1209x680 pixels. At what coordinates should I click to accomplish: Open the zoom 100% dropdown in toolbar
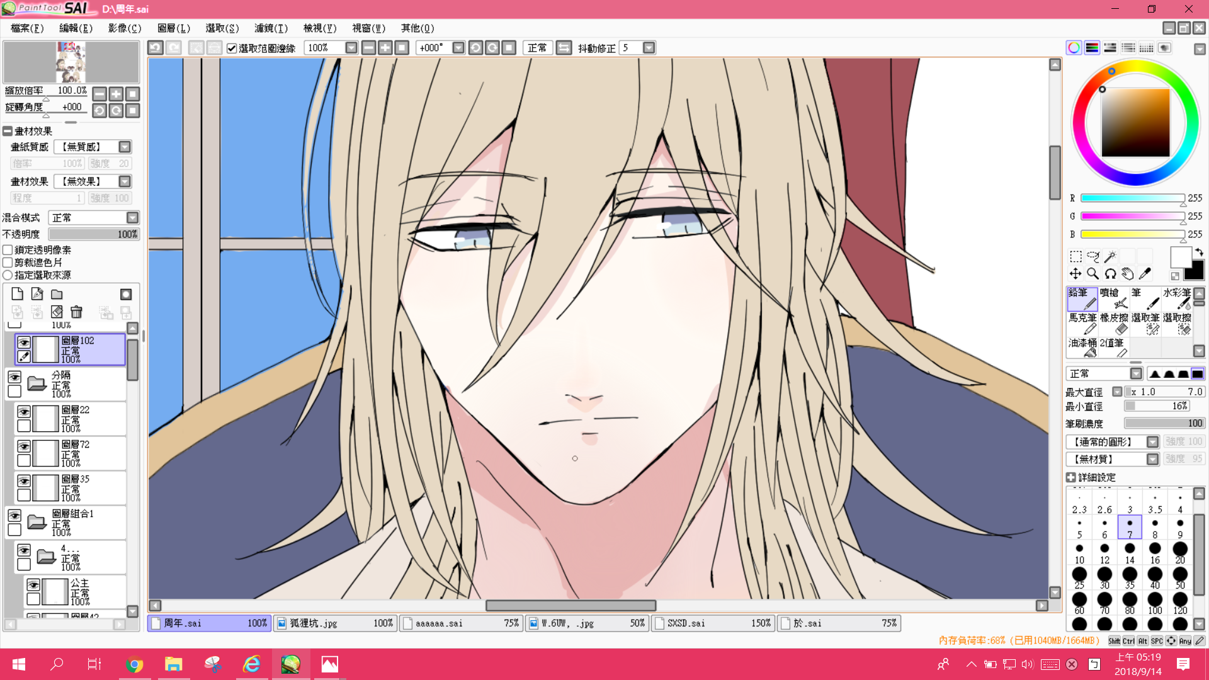coord(351,48)
